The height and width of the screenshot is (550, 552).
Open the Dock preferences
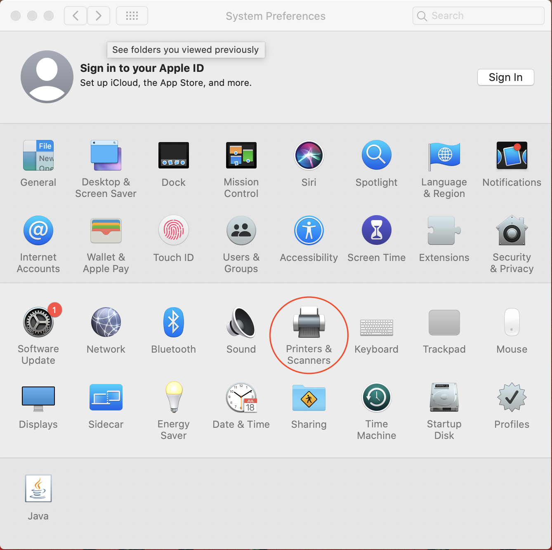click(174, 156)
